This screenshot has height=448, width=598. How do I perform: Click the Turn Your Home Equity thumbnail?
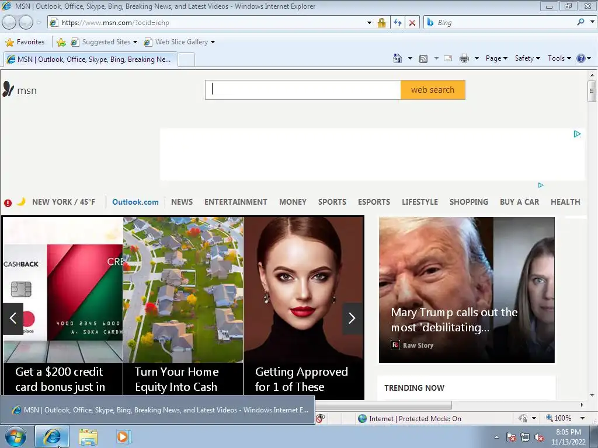tap(183, 290)
